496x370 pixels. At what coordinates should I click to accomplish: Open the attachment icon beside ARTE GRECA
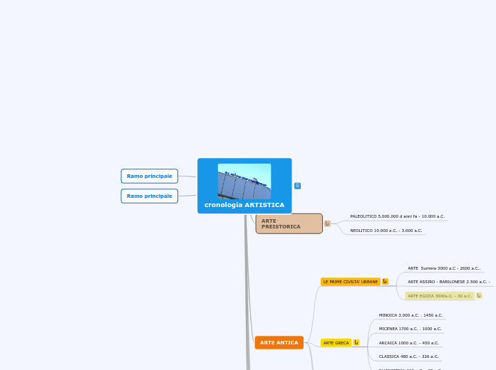356,342
